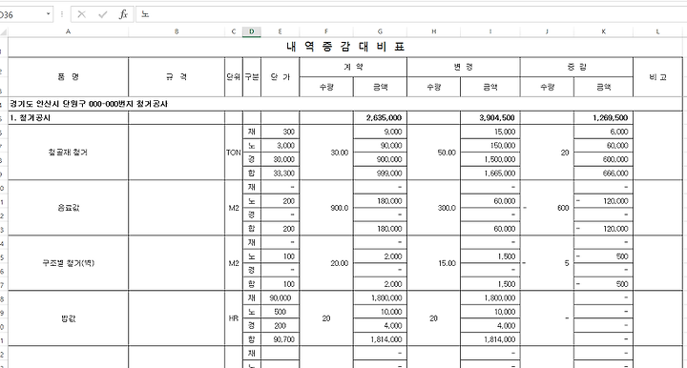Select the total cell 1,269,500
687x368 pixels.
(603, 117)
